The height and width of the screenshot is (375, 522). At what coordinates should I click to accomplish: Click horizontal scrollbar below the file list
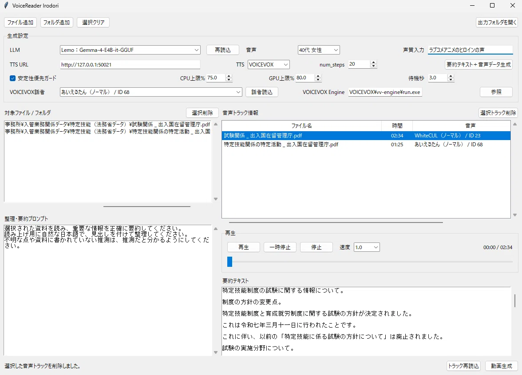point(147,207)
